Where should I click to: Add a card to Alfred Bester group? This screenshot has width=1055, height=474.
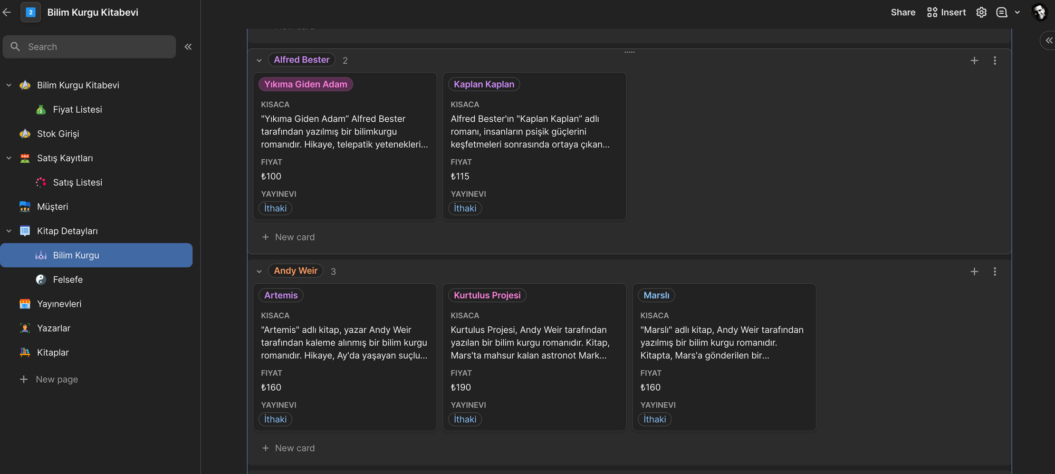974,61
